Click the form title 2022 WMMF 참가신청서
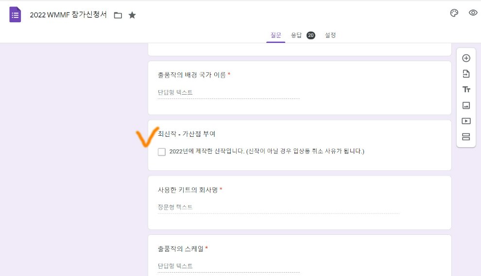Image resolution: width=481 pixels, height=276 pixels. pos(68,15)
